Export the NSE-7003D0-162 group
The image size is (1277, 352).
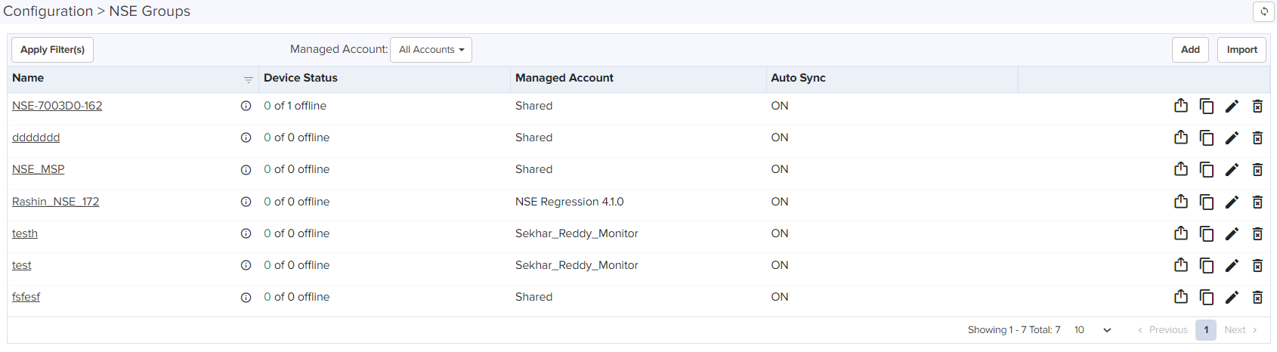(x=1181, y=106)
